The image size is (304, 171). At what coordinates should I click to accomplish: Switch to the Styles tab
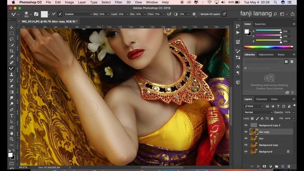[x=281, y=55]
